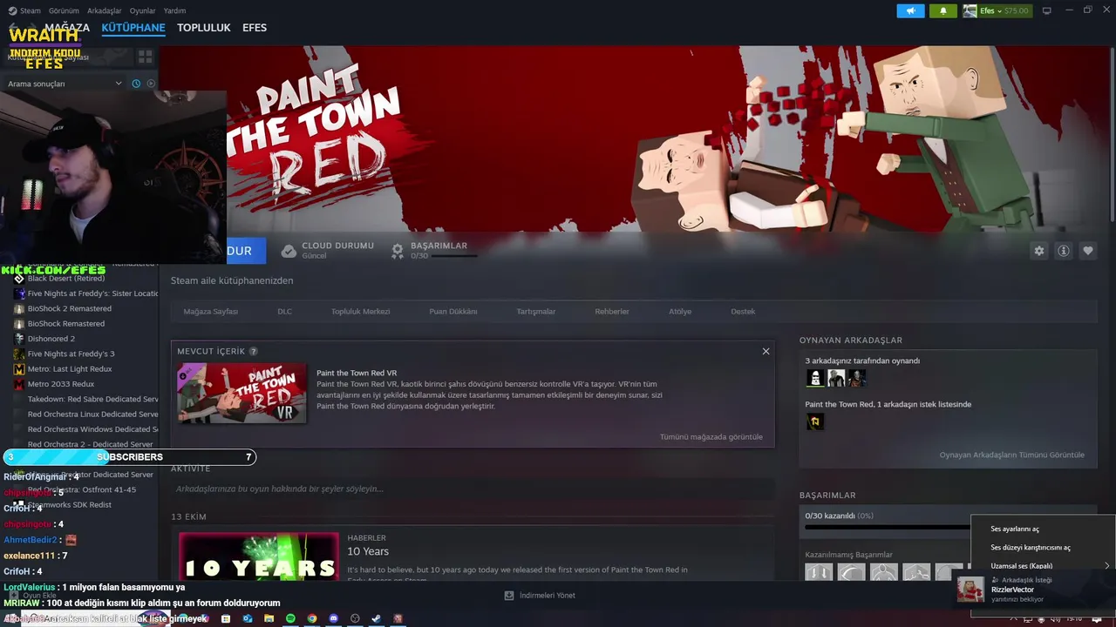Image resolution: width=1116 pixels, height=627 pixels.
Task: Click Tümünü mağazada görüntüle link
Action: pyautogui.click(x=711, y=437)
